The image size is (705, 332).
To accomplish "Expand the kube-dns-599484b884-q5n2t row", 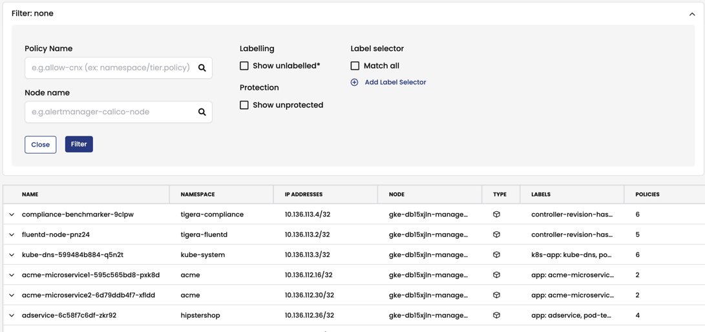I will [x=12, y=254].
